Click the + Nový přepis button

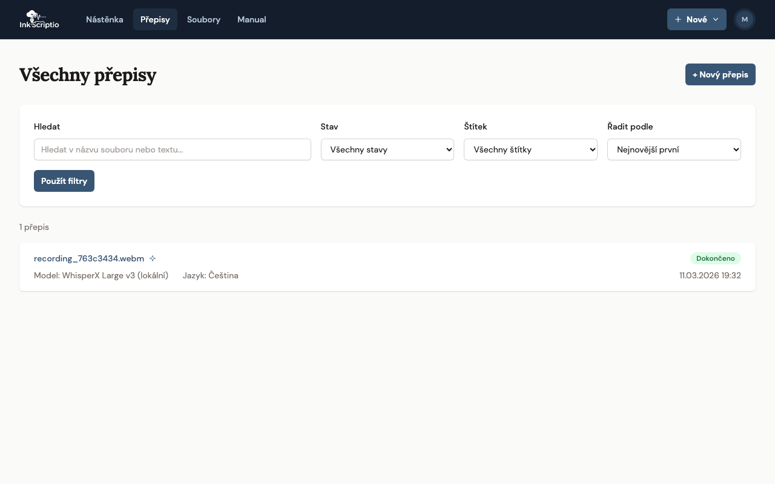tap(720, 74)
